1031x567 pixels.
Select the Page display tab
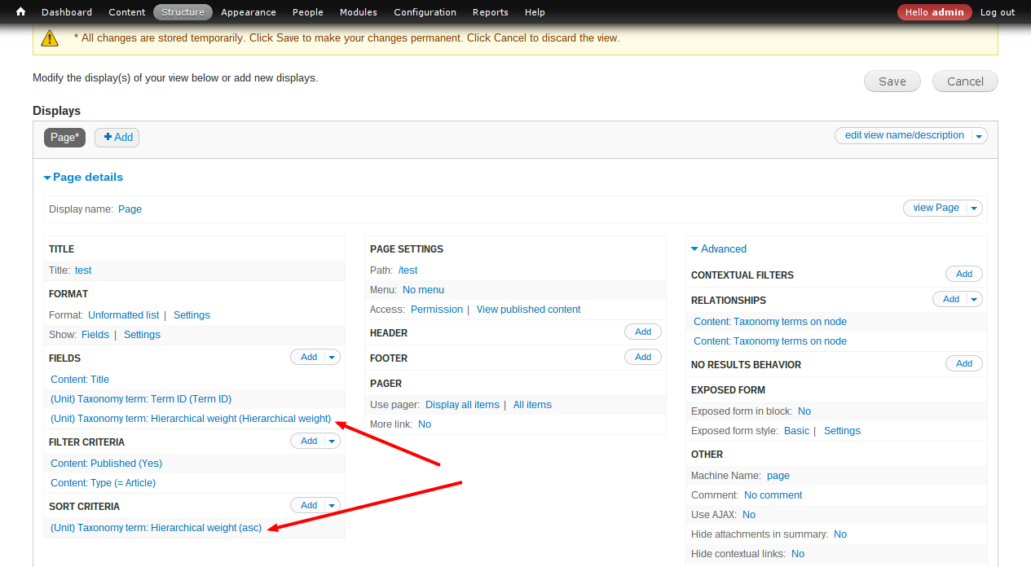[64, 138]
